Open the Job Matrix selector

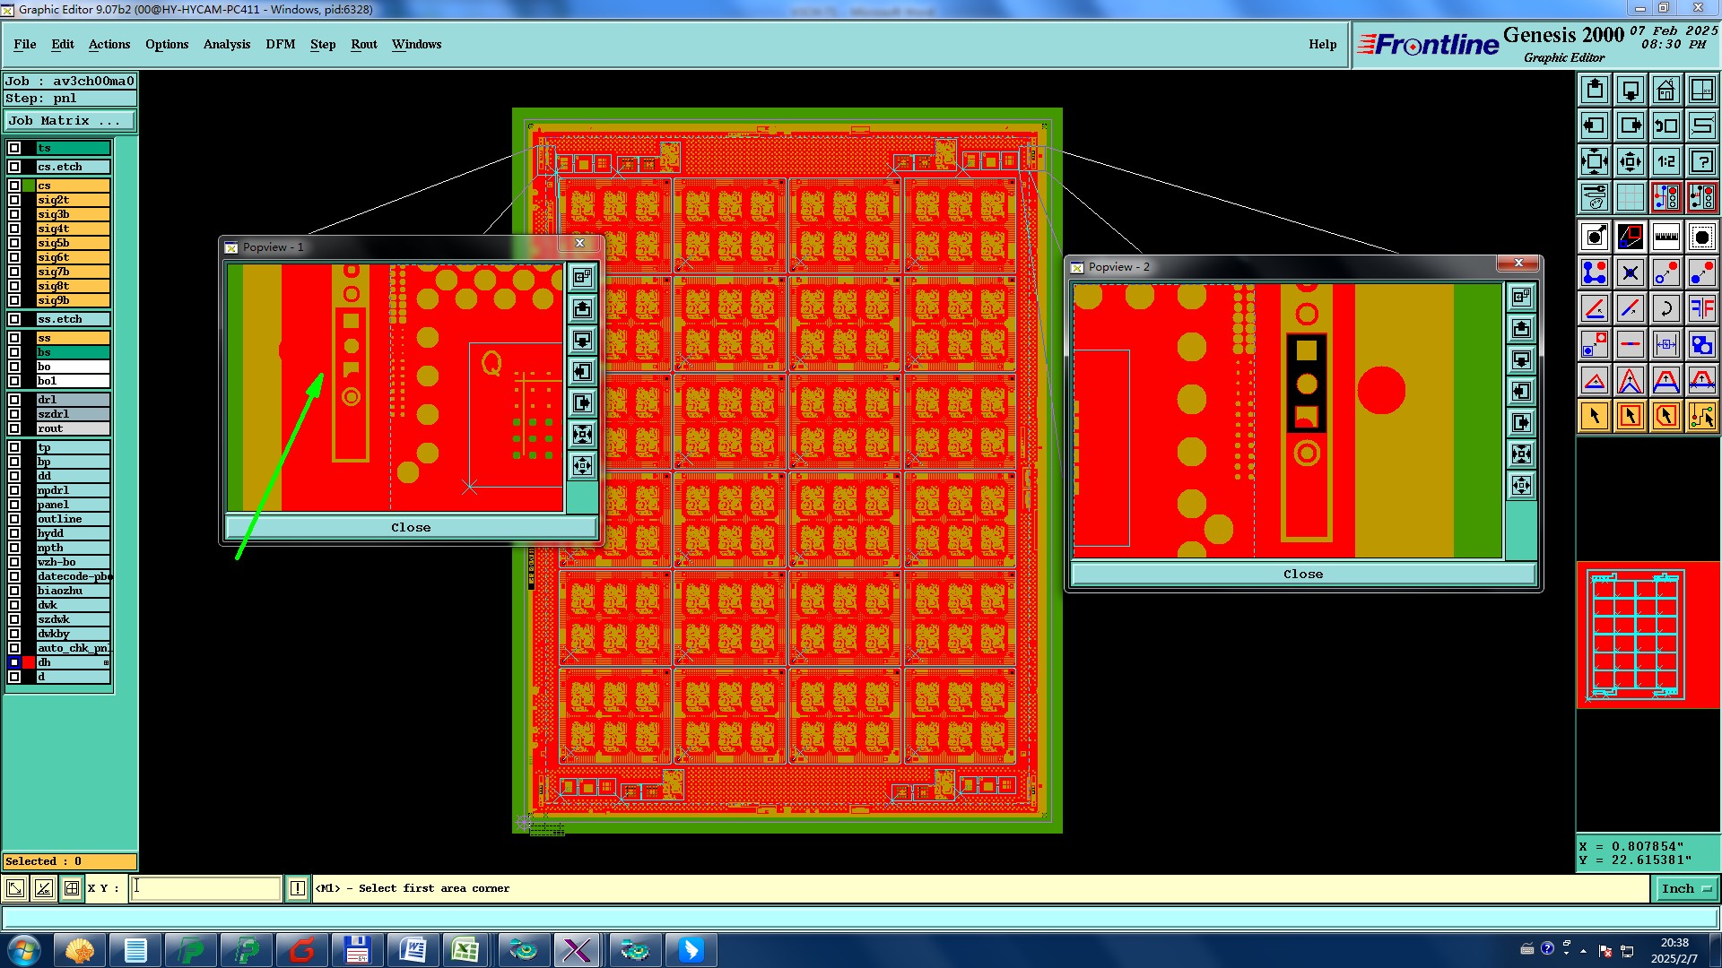(x=70, y=120)
